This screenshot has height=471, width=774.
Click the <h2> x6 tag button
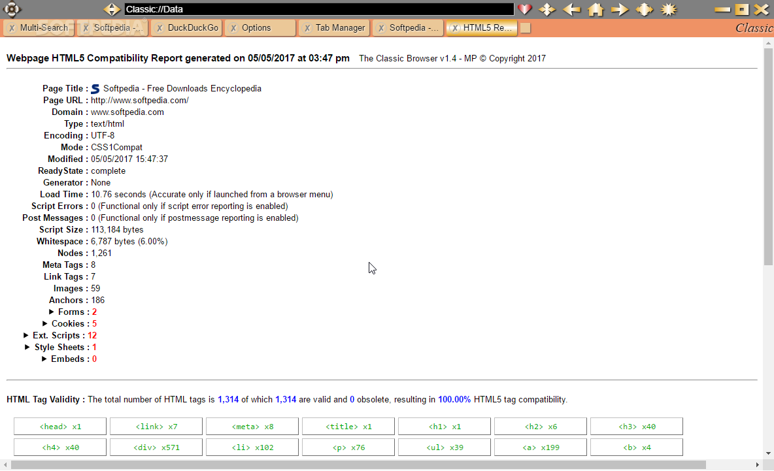(541, 427)
